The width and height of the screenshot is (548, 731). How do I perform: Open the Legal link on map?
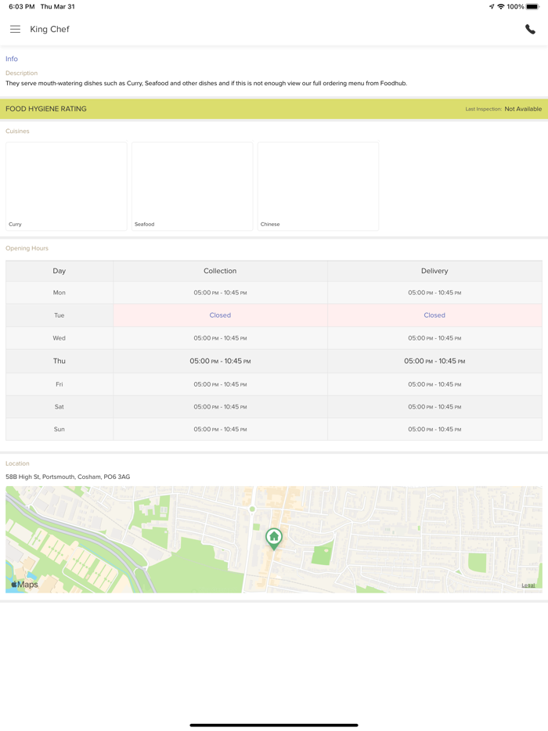pyautogui.click(x=528, y=585)
